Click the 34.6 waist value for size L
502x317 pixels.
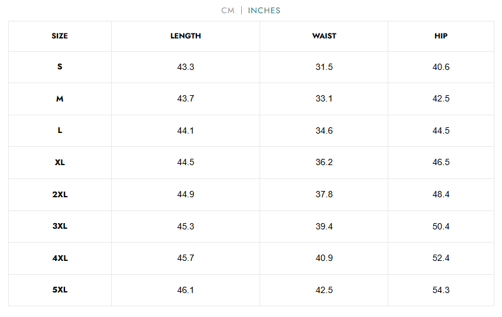click(x=324, y=130)
